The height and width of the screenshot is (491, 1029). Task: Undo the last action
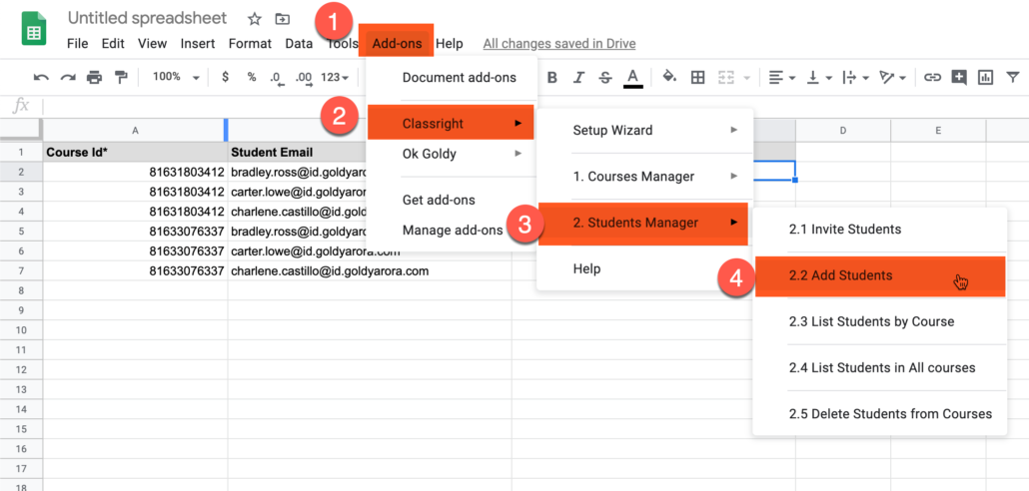tap(41, 78)
